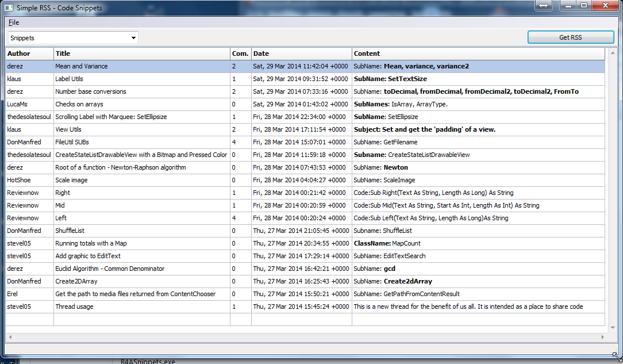The height and width of the screenshot is (364, 623).
Task: Maximize the Simple RSS window
Action: [x=584, y=6]
